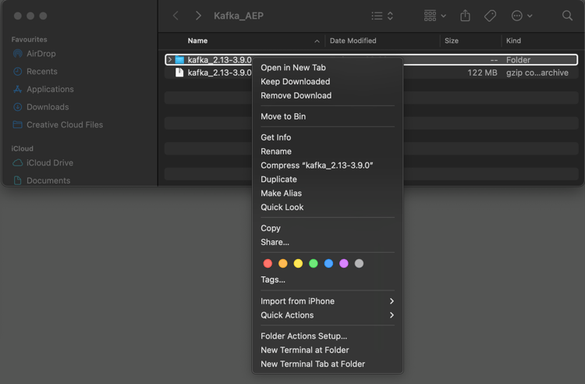Open Recents in the sidebar

click(x=35, y=71)
